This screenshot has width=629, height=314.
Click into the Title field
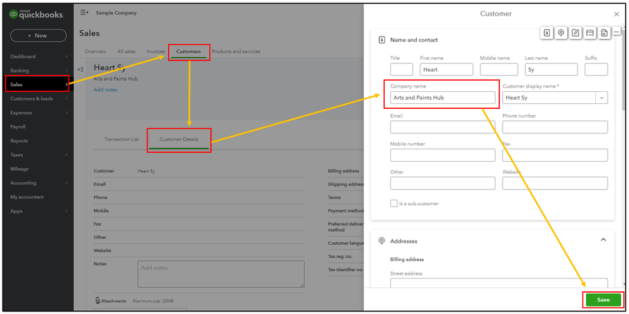click(x=402, y=69)
